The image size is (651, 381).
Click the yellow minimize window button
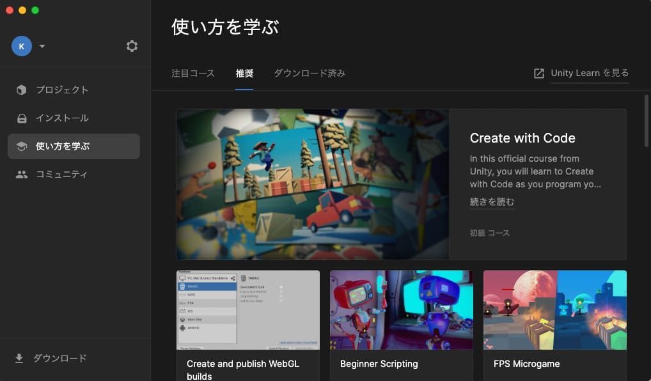(x=22, y=10)
